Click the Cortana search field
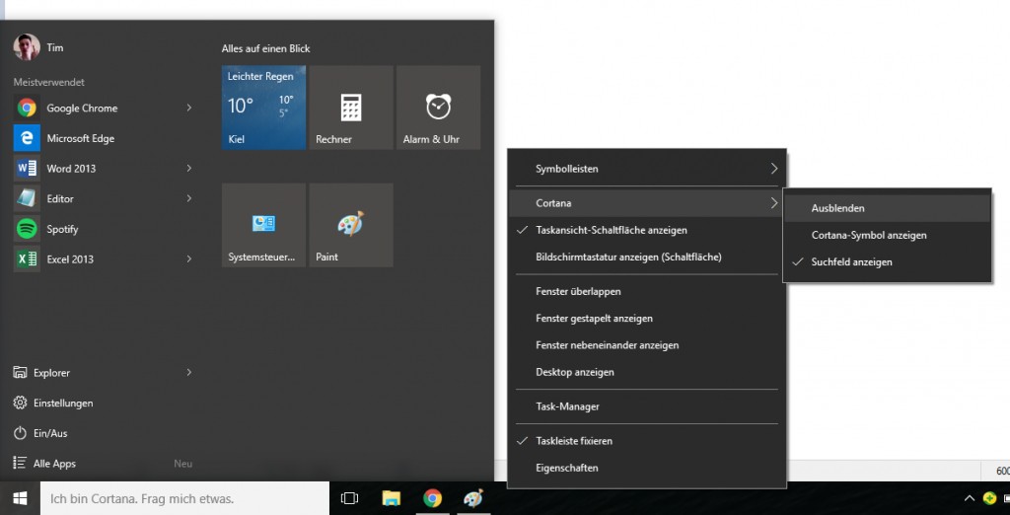This screenshot has height=515, width=1010. click(183, 498)
